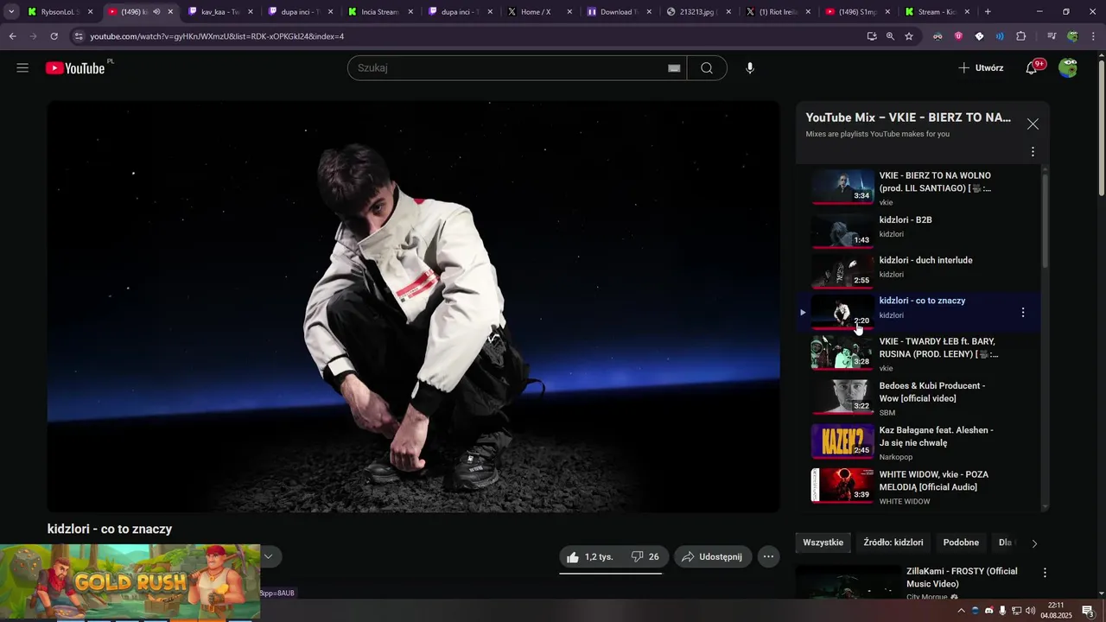The width and height of the screenshot is (1106, 622).
Task: Open a new browser tab
Action: 988,12
